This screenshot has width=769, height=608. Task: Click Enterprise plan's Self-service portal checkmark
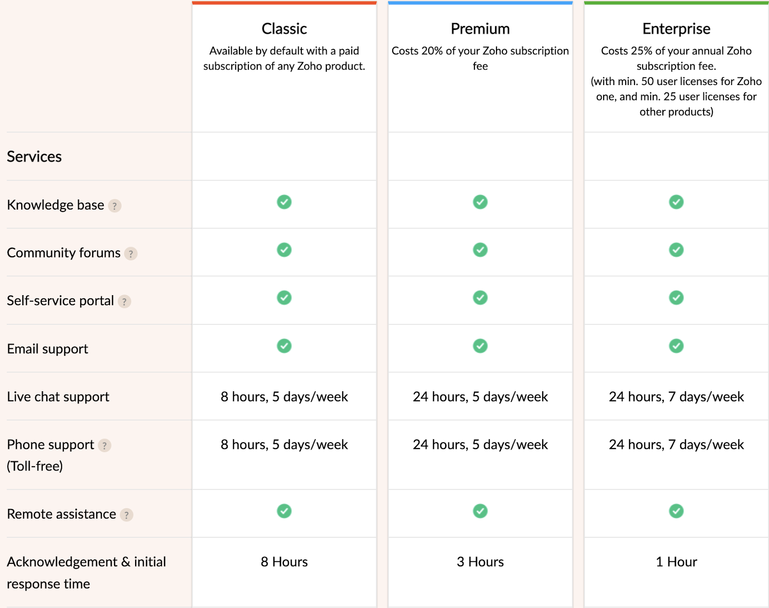676,298
